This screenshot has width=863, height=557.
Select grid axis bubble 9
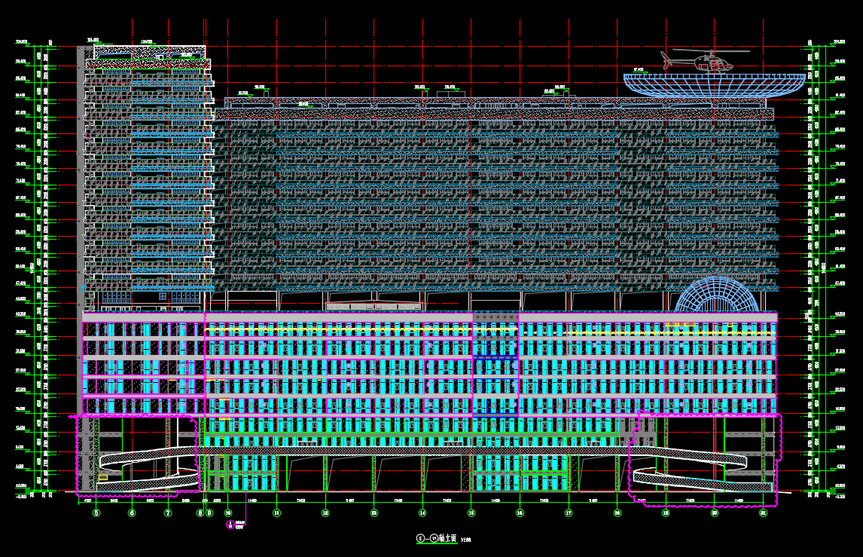209,513
